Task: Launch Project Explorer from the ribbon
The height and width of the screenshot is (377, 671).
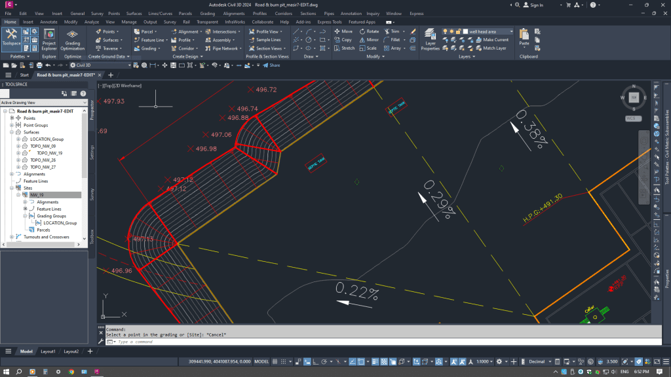Action: 49,39
